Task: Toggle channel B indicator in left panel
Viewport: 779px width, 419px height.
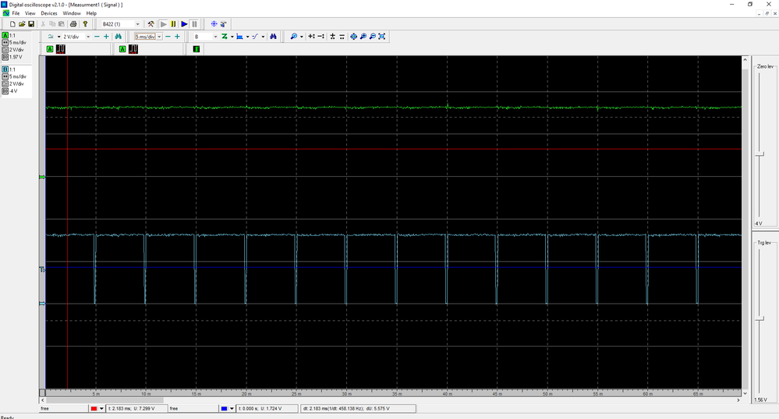Action: tap(5, 69)
